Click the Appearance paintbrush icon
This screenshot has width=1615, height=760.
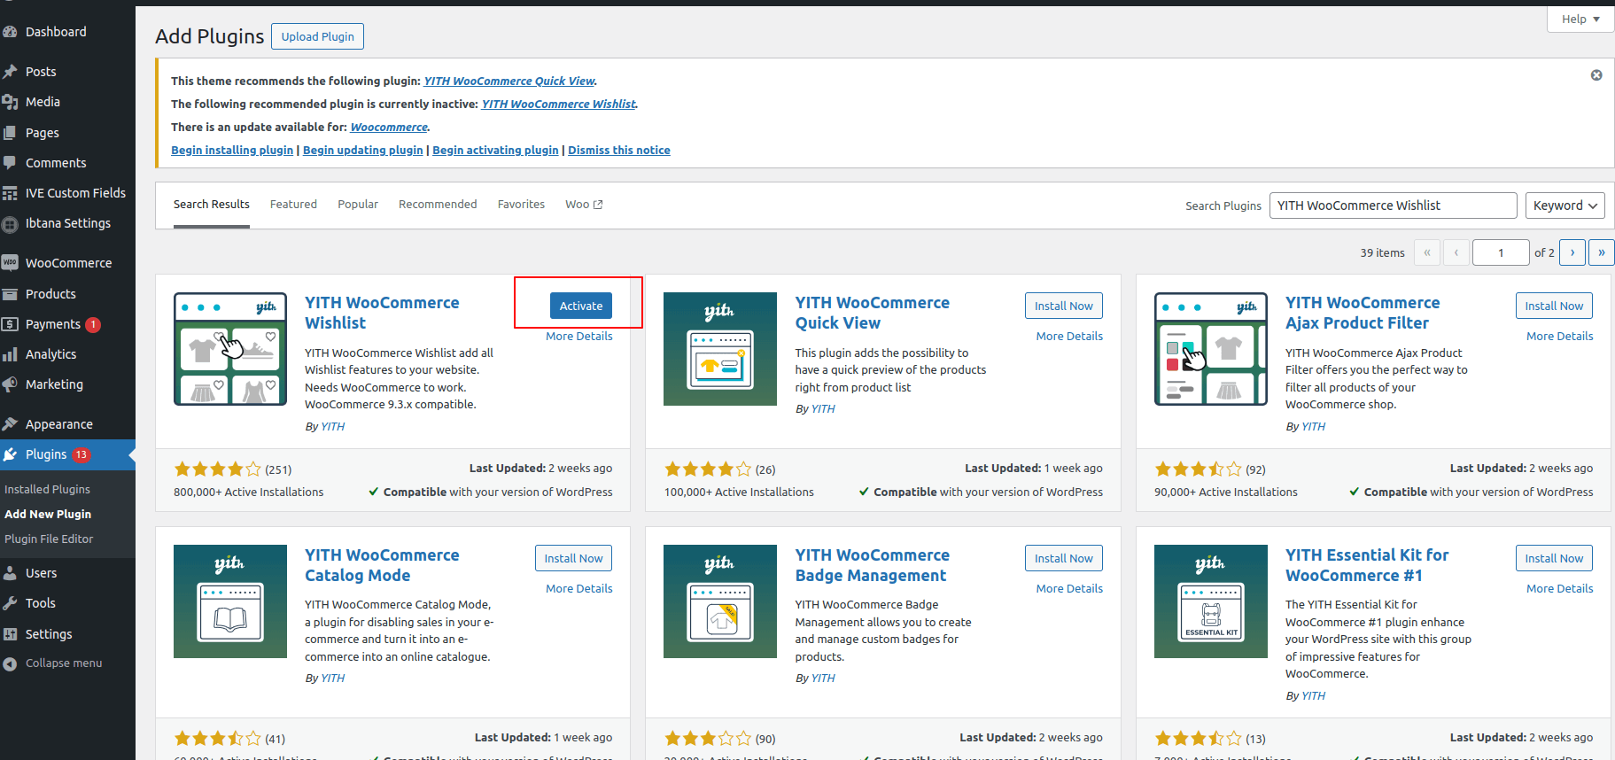10,424
